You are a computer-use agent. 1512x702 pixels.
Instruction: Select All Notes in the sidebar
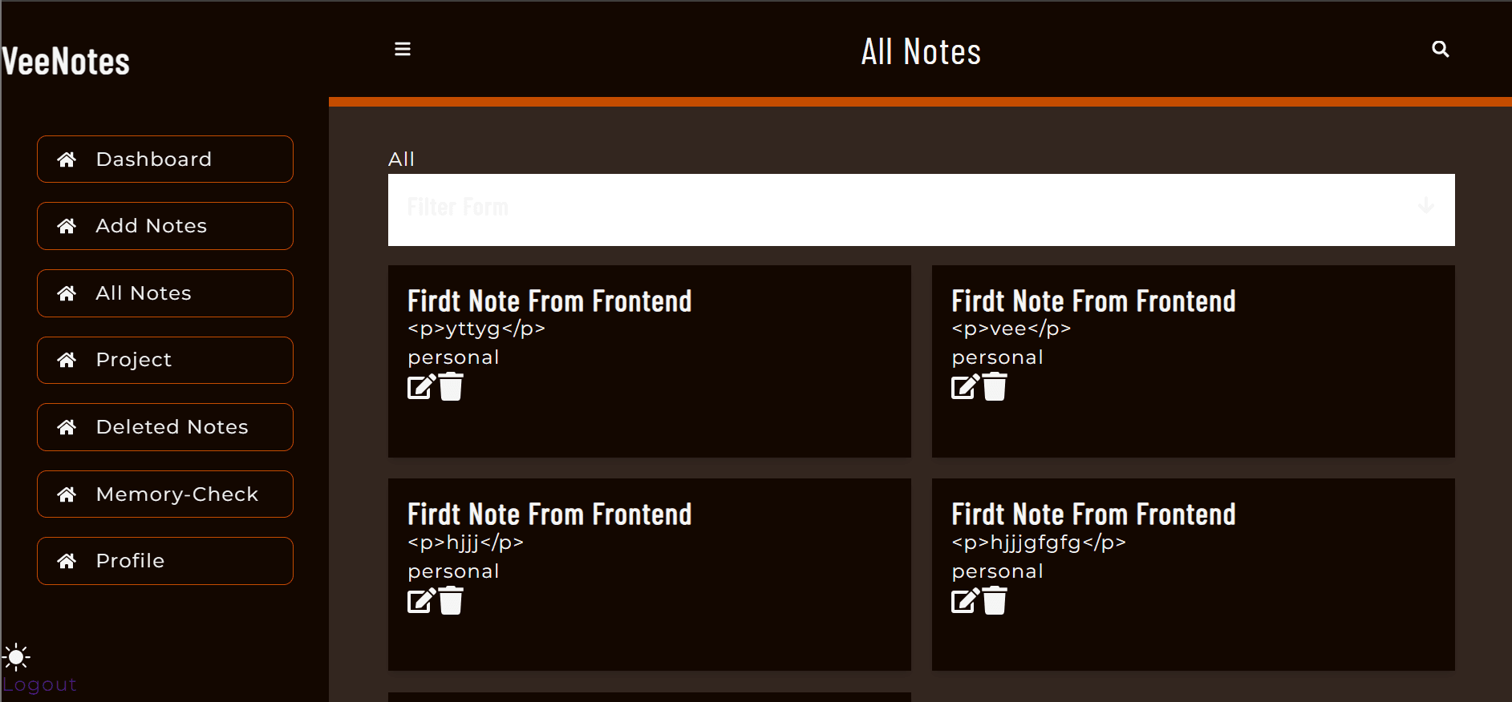165,293
